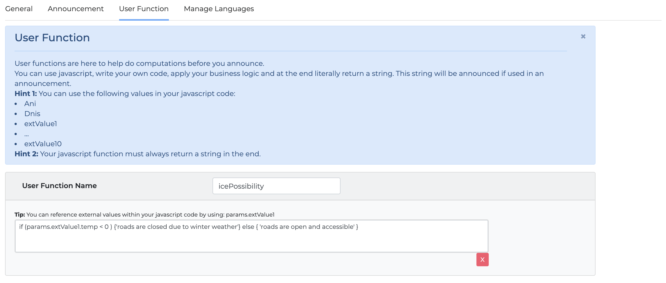Click params.extValue1 text in the tip line
Image resolution: width=666 pixels, height=283 pixels.
click(250, 215)
